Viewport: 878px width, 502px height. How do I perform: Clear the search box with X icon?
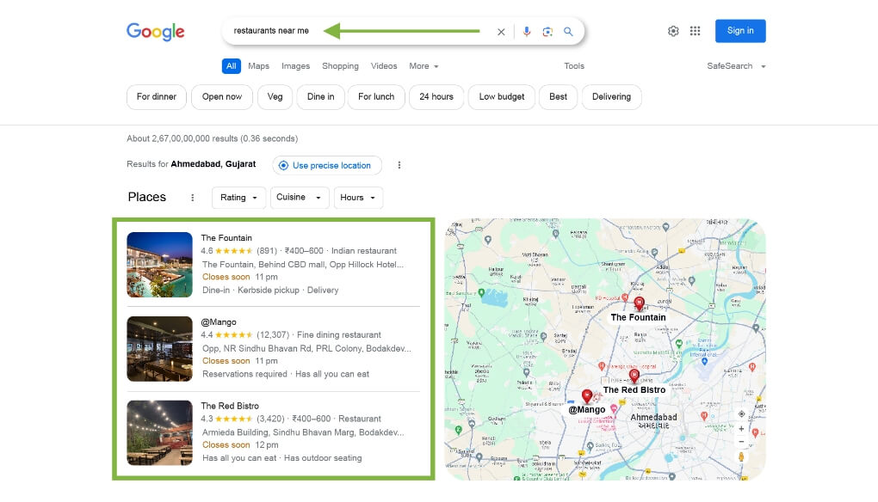[501, 32]
